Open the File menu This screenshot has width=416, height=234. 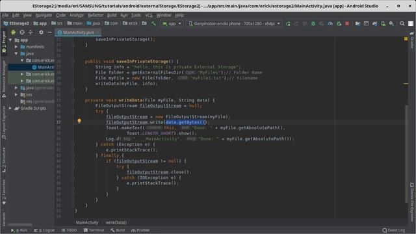click(5, 16)
